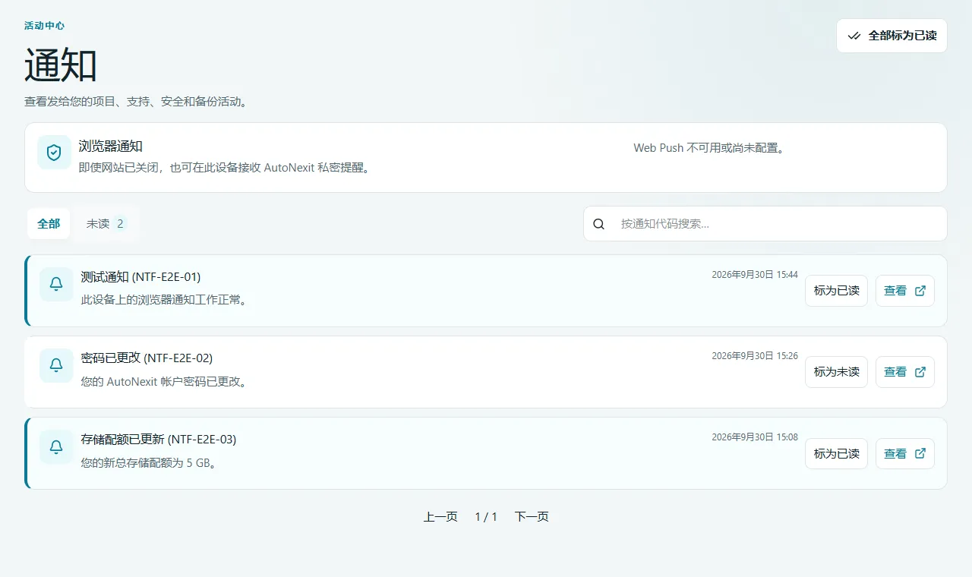Click the title 密码已更改 (NTF-E2E-02)
The height and width of the screenshot is (577, 972).
pos(147,358)
